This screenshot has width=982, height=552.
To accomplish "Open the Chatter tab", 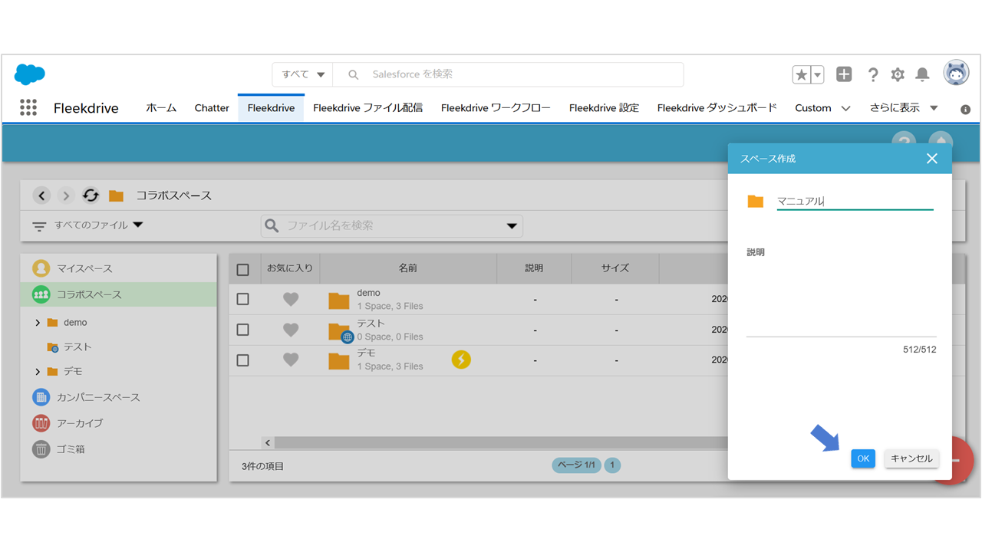I will (x=212, y=108).
